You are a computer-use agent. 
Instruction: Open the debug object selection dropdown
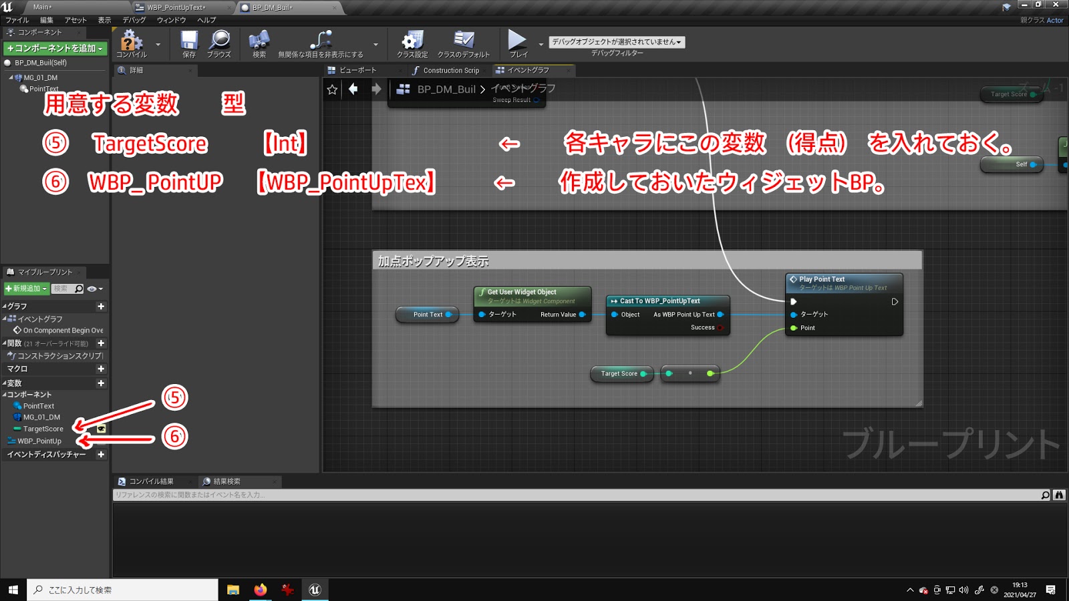click(x=617, y=41)
